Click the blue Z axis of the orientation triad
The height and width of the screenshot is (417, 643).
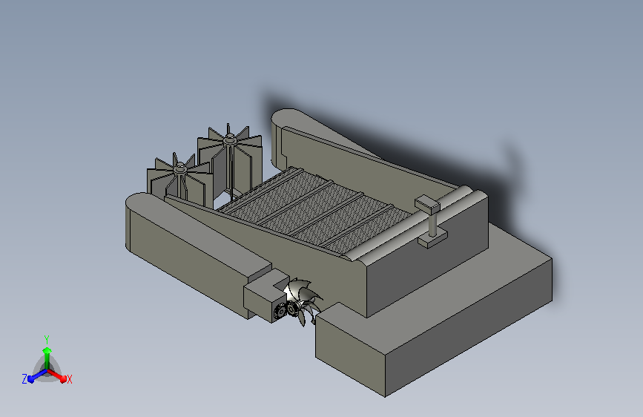click(x=36, y=376)
